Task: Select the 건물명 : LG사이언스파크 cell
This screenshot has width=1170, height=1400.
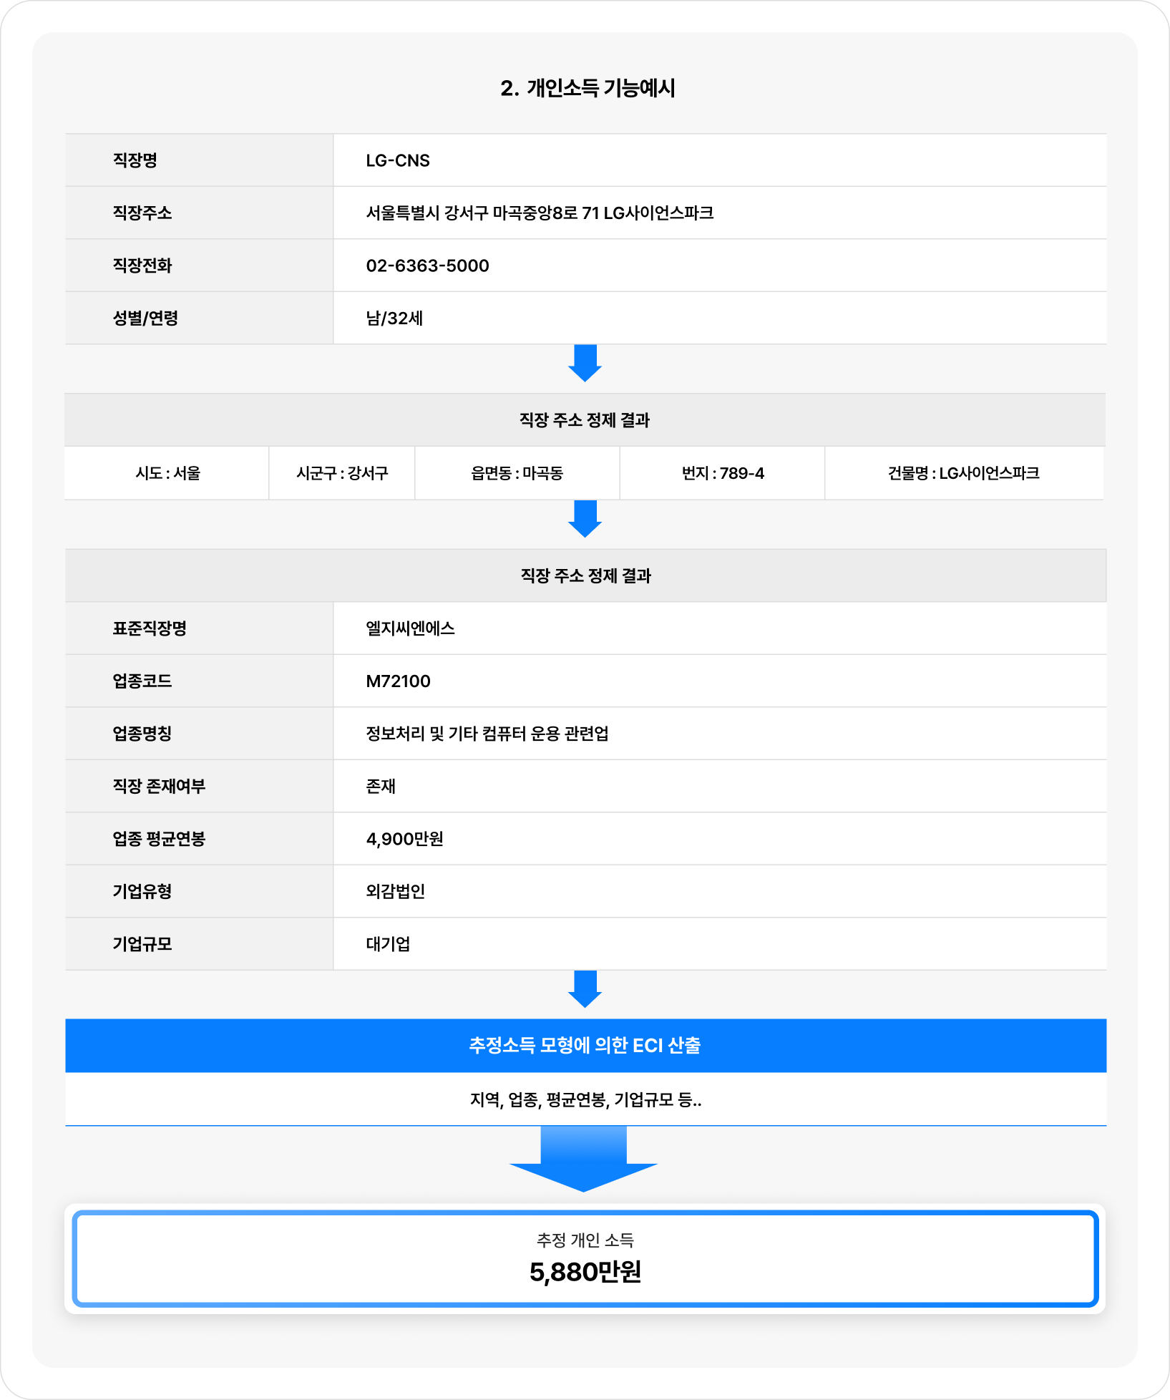Action: tap(964, 472)
